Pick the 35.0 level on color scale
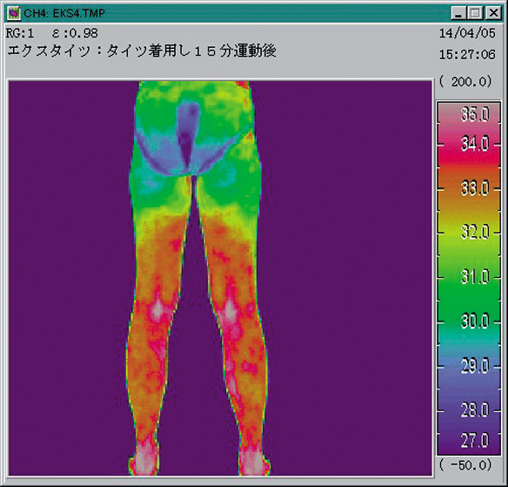 click(x=475, y=114)
